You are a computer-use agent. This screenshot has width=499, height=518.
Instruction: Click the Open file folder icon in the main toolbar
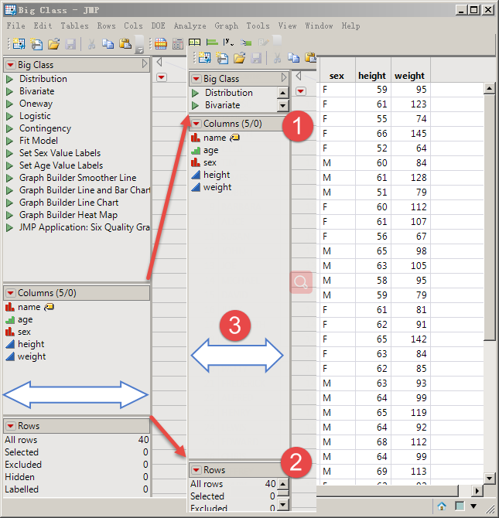pyautogui.click(x=53, y=43)
